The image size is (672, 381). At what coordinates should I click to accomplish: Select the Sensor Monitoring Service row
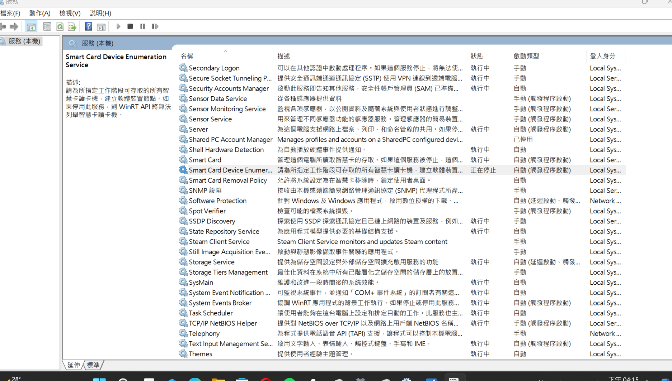click(402, 109)
